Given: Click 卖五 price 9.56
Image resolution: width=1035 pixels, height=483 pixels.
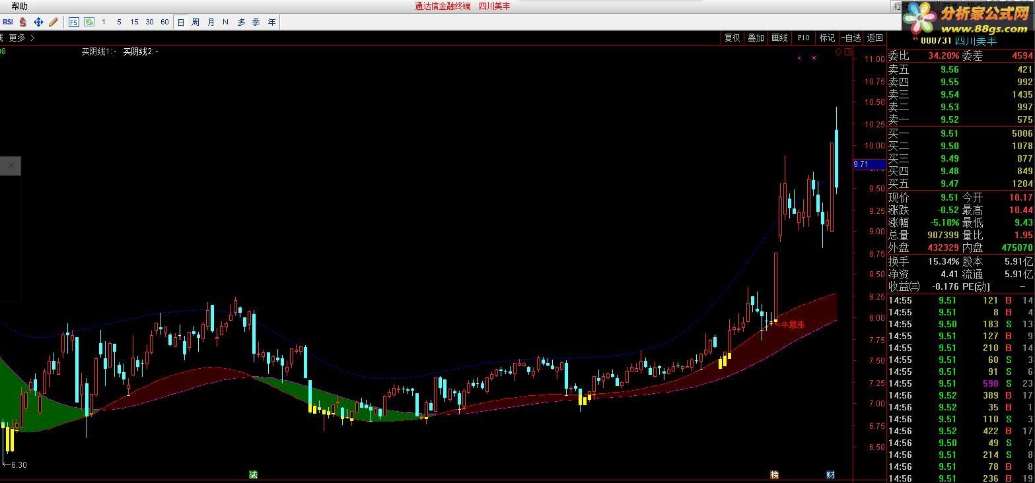Looking at the screenshot, I should [x=949, y=69].
